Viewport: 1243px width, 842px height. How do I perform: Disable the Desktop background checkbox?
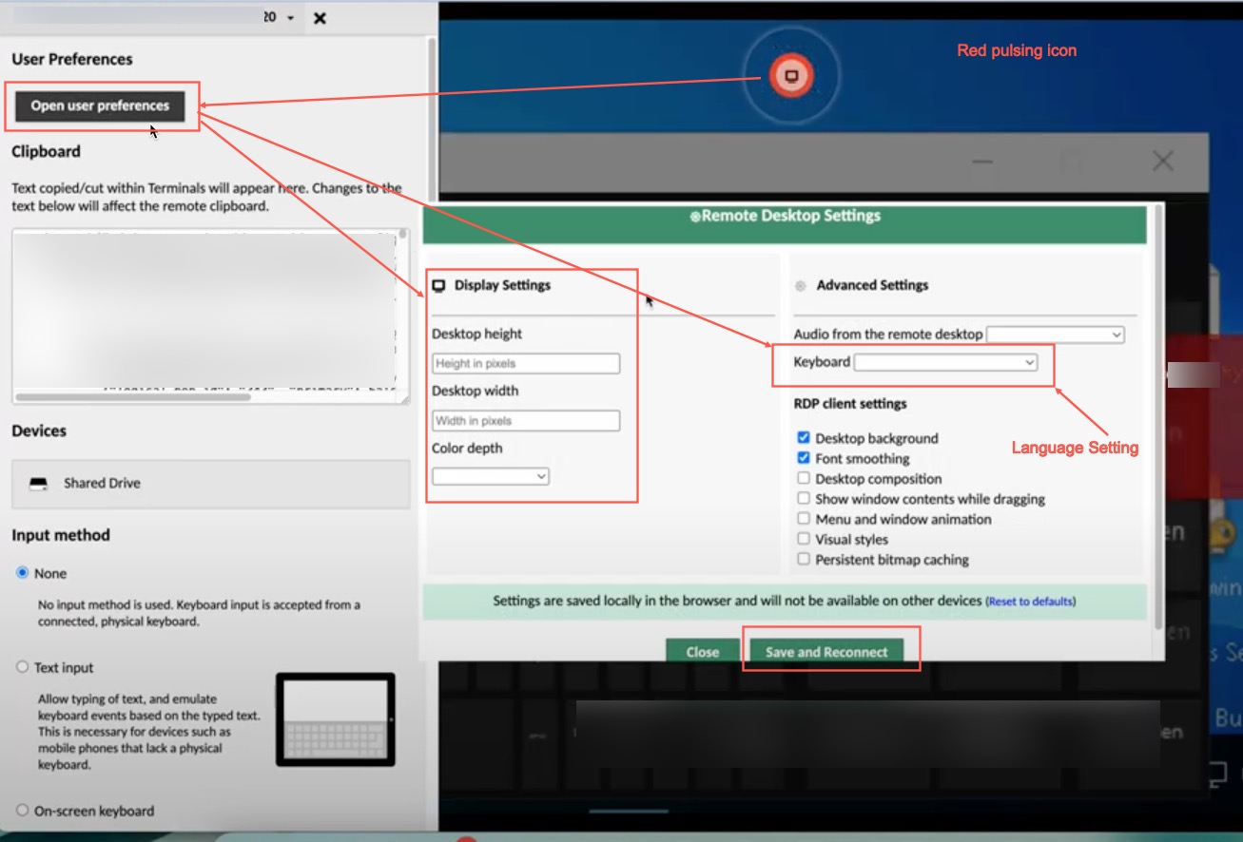[804, 438]
